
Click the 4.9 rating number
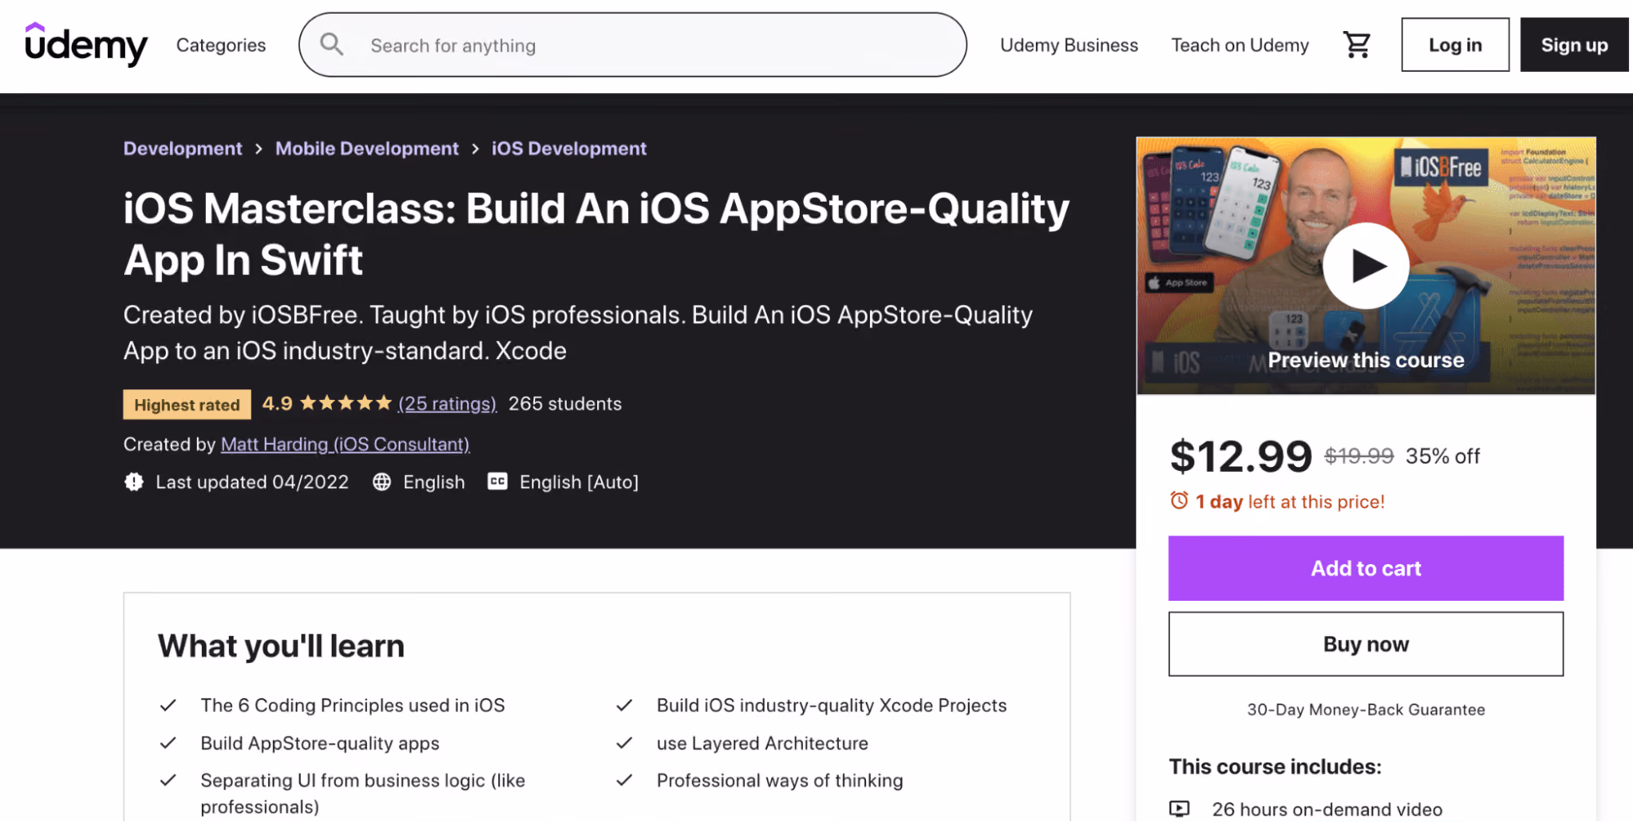point(278,403)
